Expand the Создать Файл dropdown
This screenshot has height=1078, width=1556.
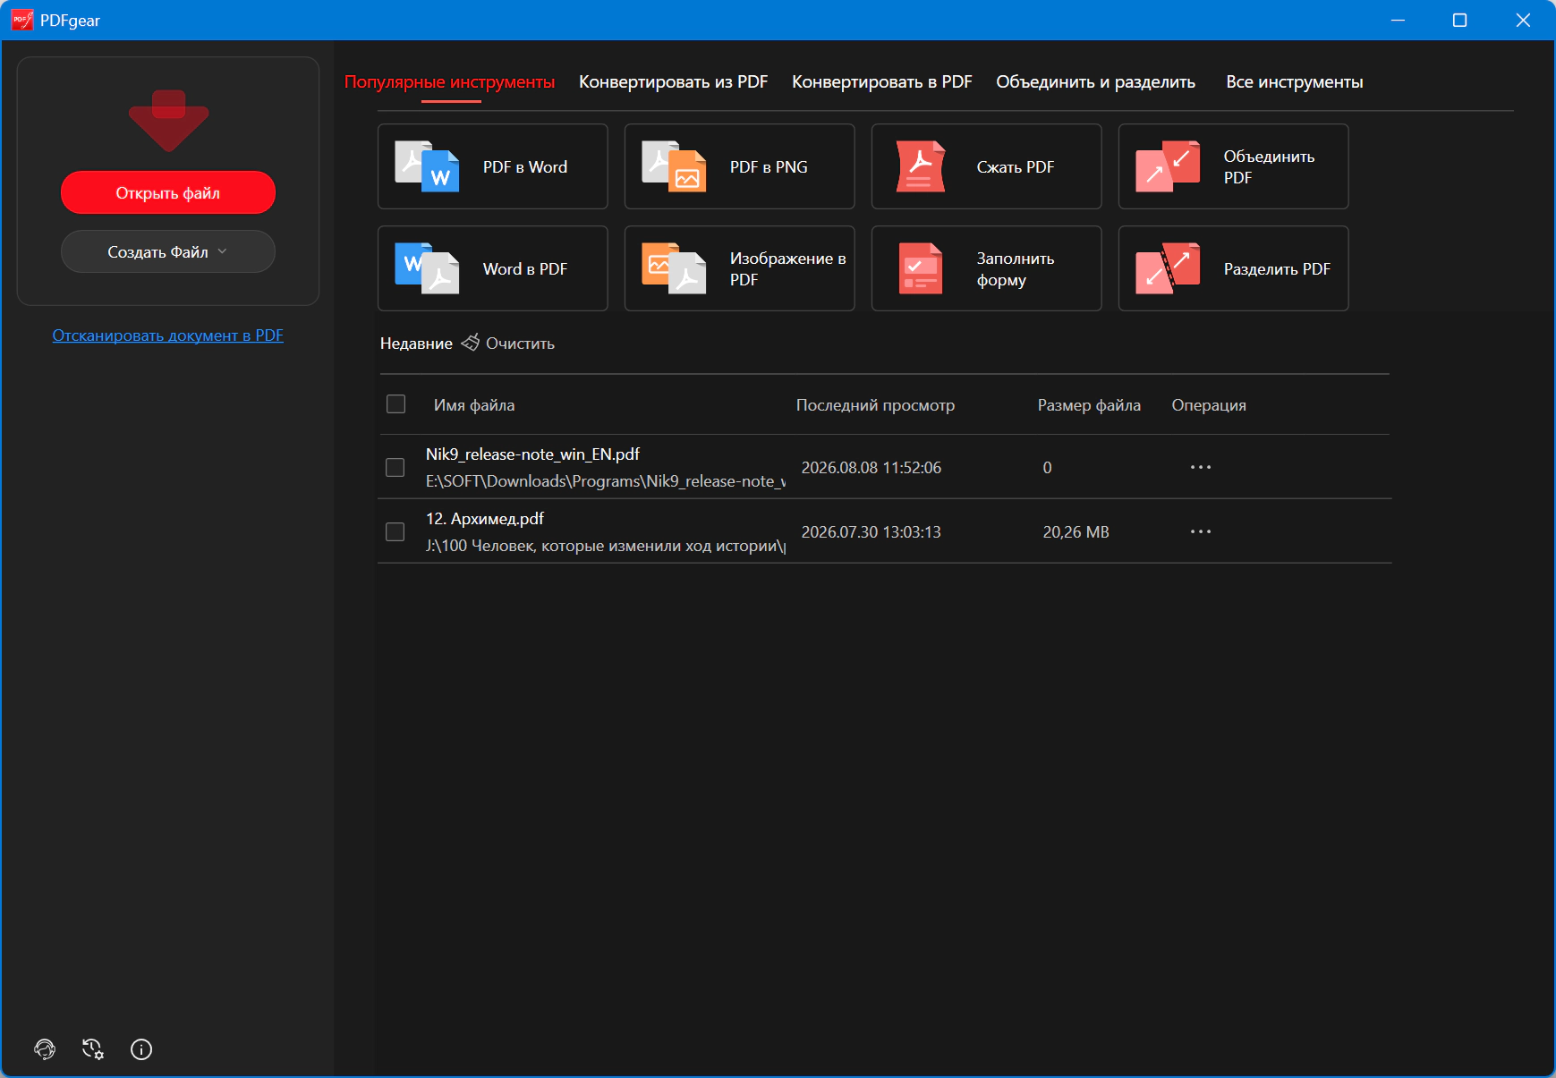pos(168,252)
